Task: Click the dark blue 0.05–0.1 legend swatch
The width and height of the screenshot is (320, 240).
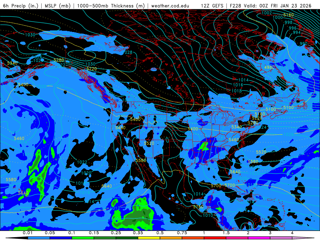Action: (x=61, y=238)
